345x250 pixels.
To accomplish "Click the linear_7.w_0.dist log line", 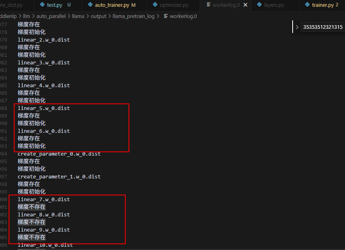I will click(x=44, y=199).
